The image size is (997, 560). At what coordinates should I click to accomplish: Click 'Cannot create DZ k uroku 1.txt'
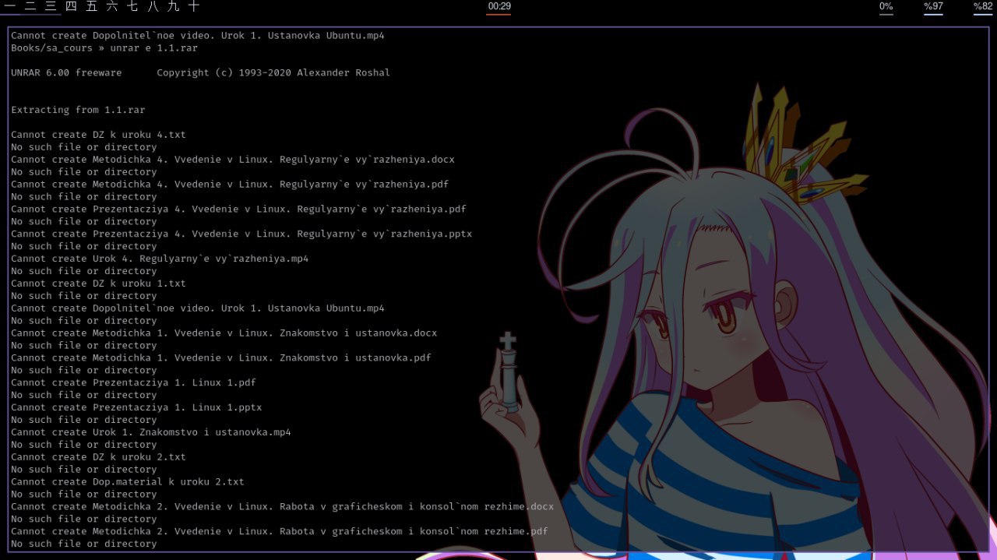pos(98,284)
